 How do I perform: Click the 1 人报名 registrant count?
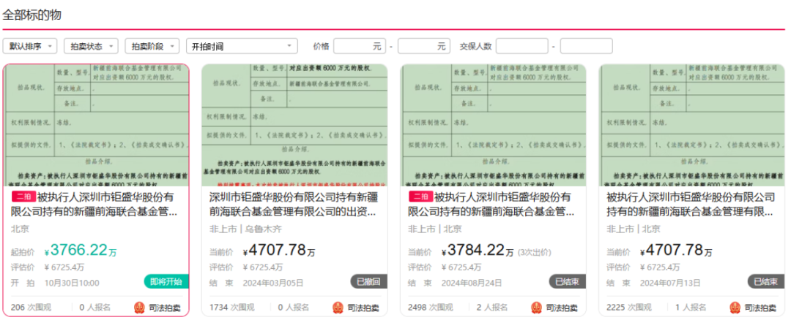pos(691,307)
